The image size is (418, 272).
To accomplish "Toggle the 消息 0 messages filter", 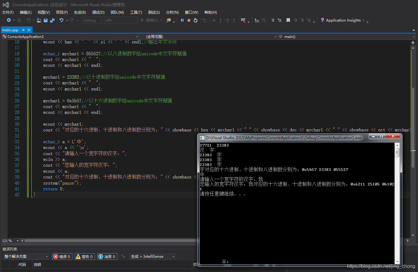I will 107,256.
